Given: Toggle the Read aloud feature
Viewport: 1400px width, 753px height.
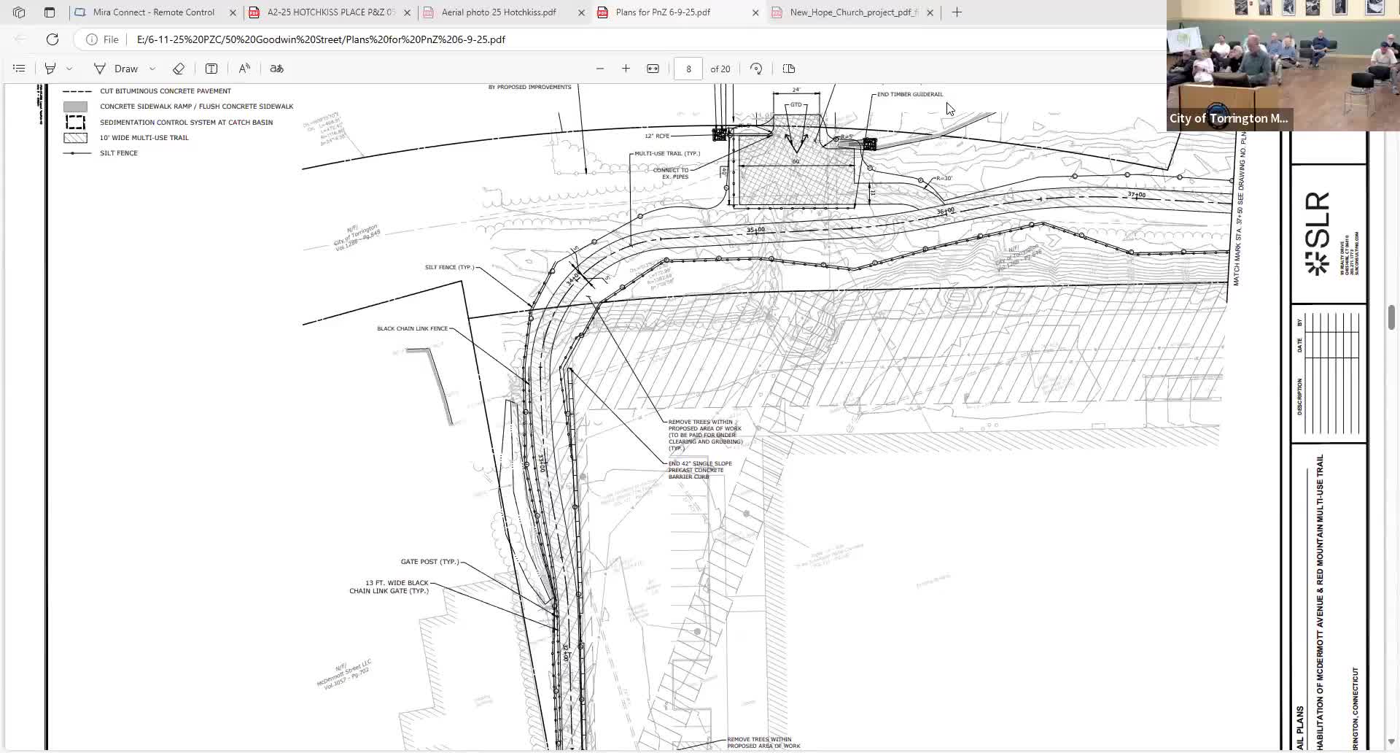Looking at the screenshot, I should point(244,69).
